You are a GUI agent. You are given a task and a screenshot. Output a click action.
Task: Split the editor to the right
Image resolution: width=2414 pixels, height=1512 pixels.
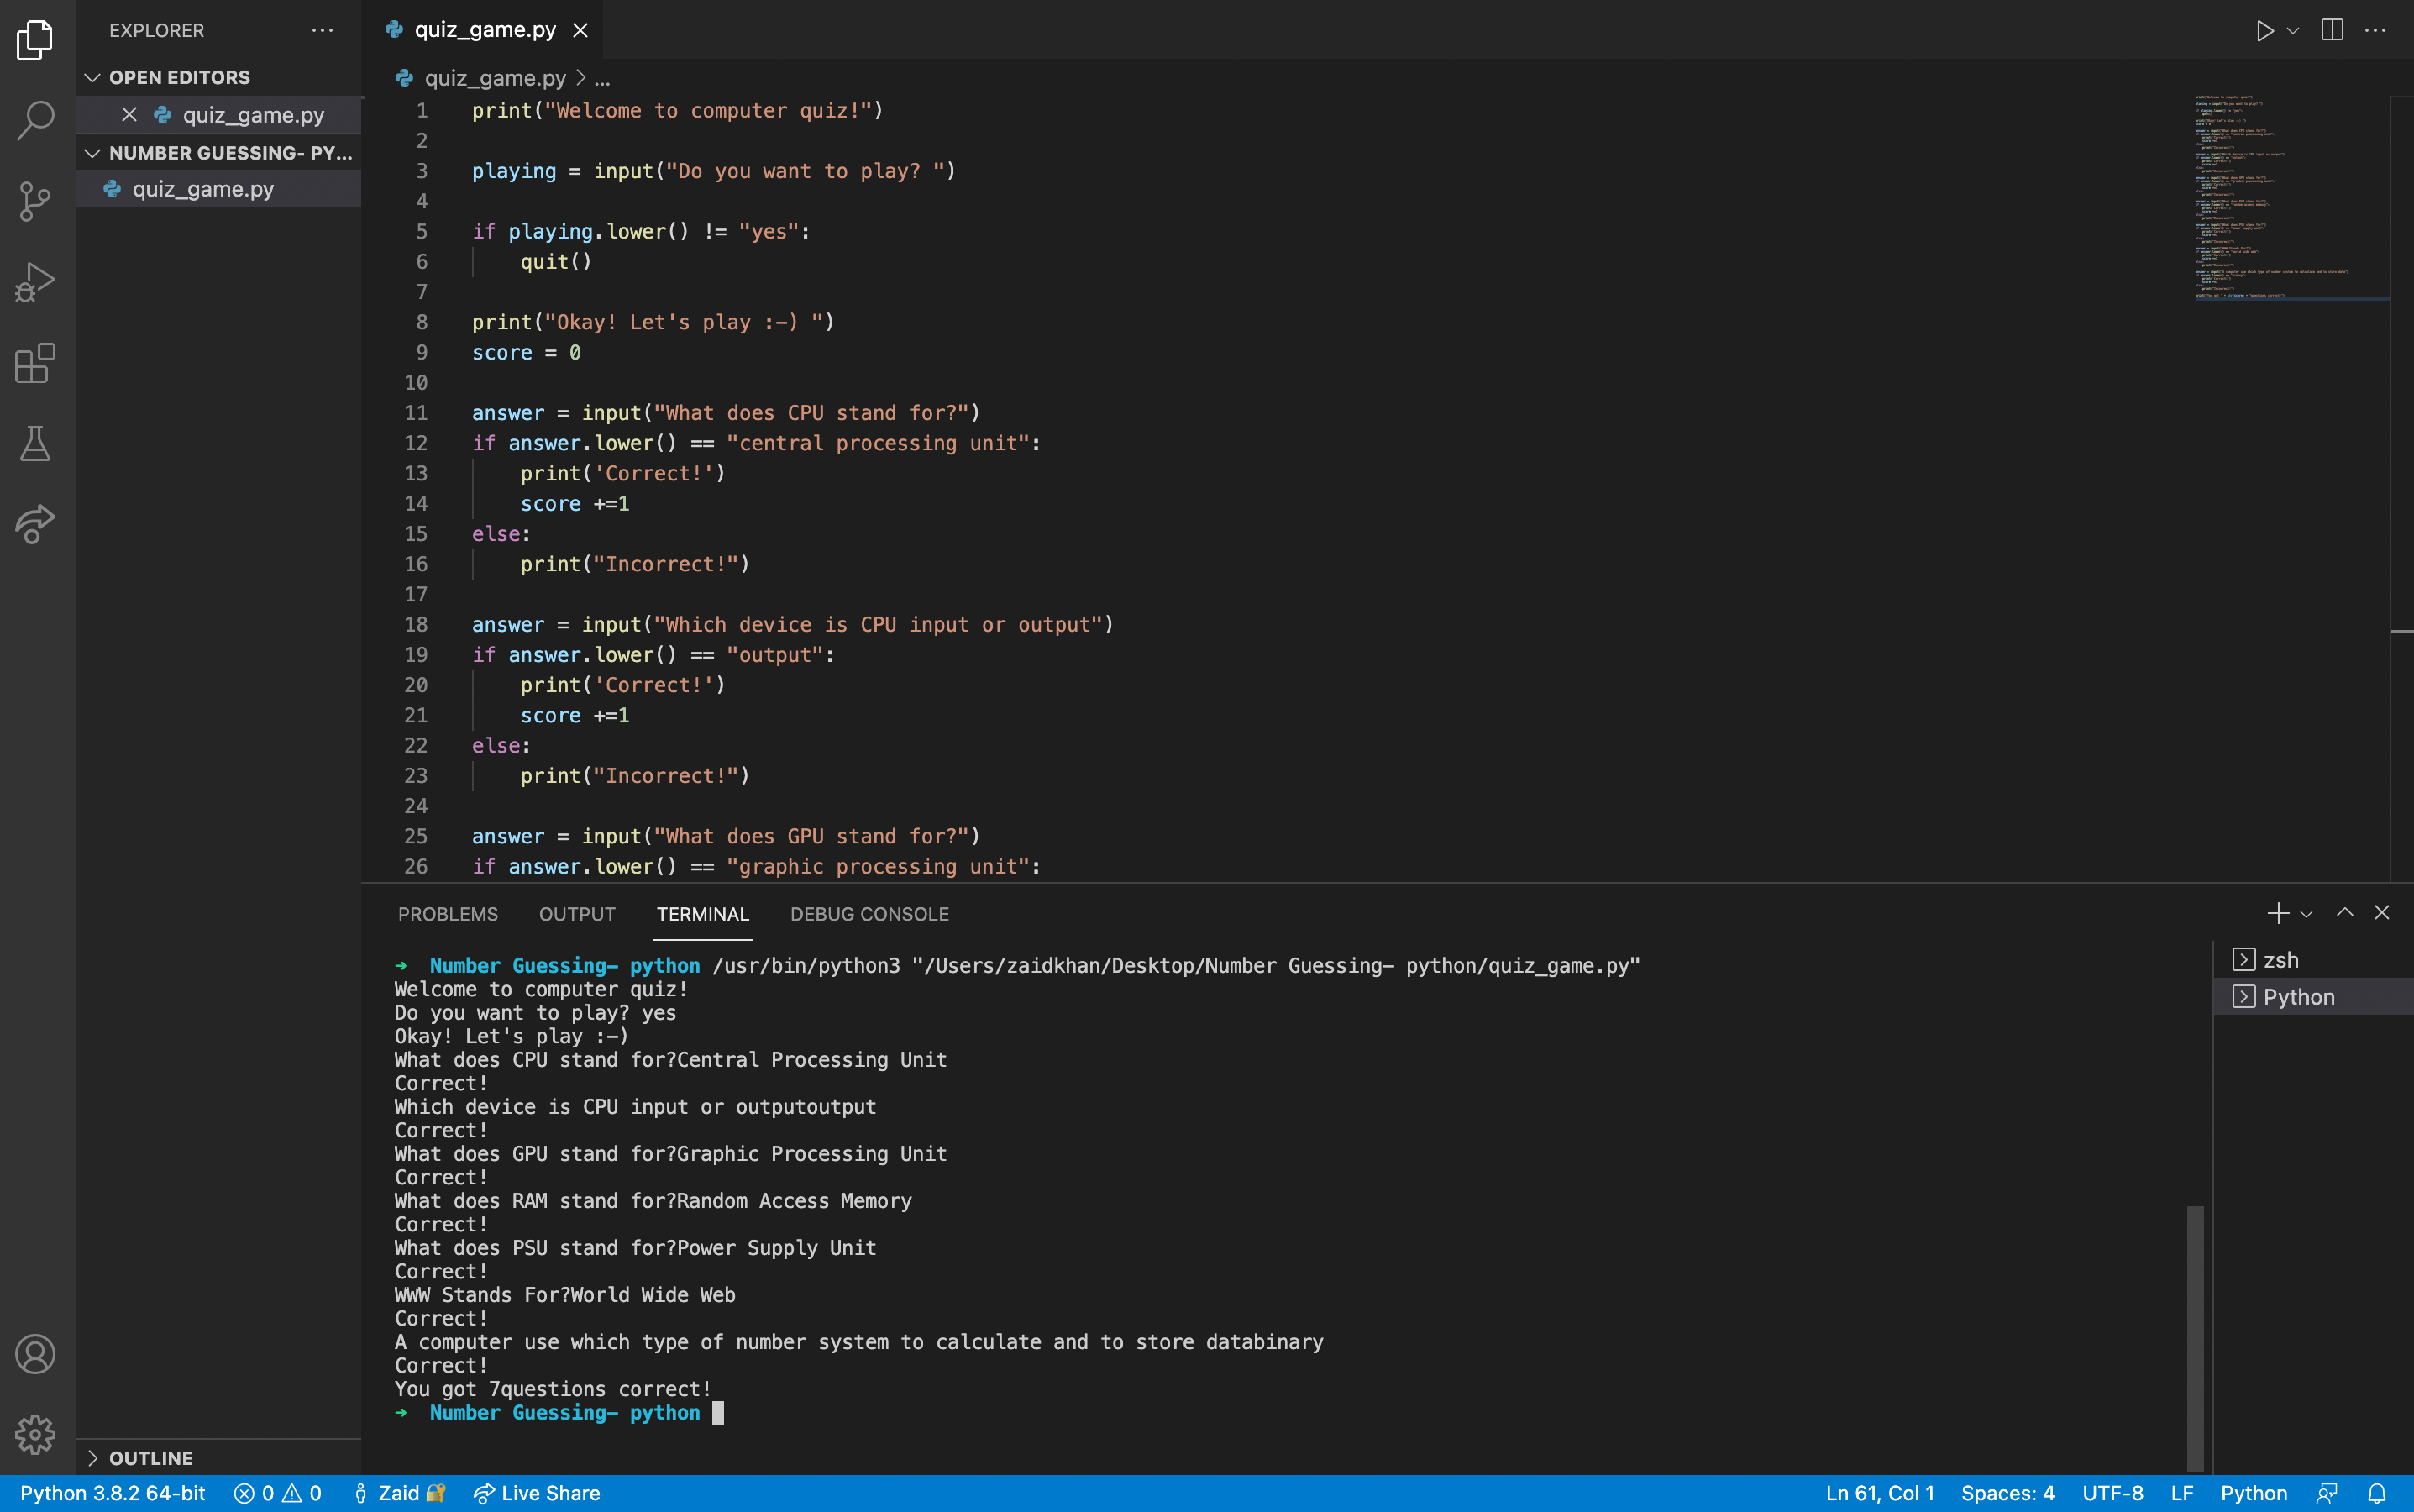(2332, 31)
